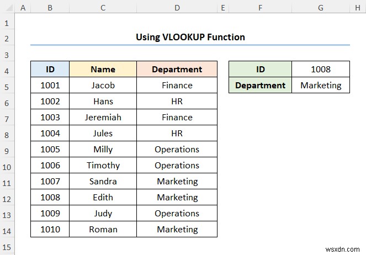This screenshot has width=366, height=255.
Task: Select column F header
Action: point(260,8)
